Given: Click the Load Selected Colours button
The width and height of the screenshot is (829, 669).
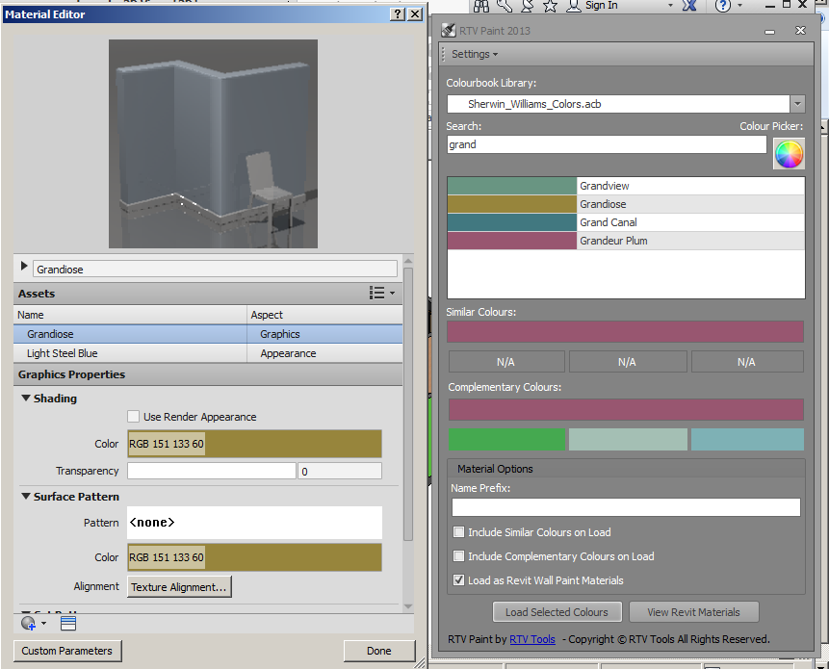Looking at the screenshot, I should point(557,612).
